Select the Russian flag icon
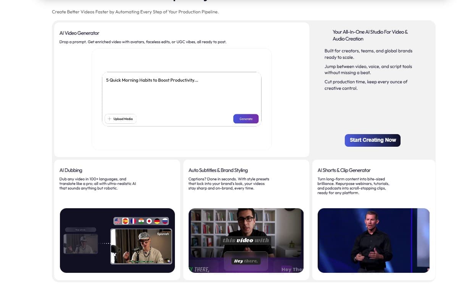The width and height of the screenshot is (475, 303). pyautogui.click(x=165, y=221)
